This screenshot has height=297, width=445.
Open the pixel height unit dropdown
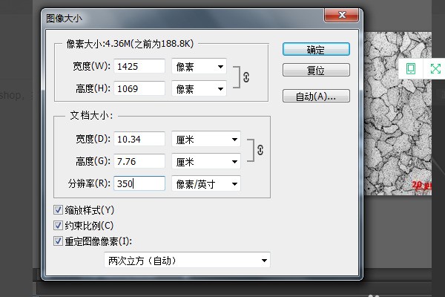point(199,88)
